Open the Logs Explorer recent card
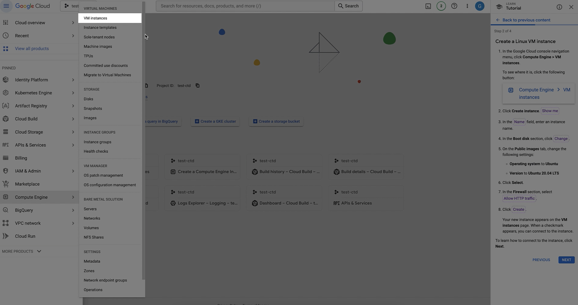578x305 pixels. pyautogui.click(x=202, y=198)
